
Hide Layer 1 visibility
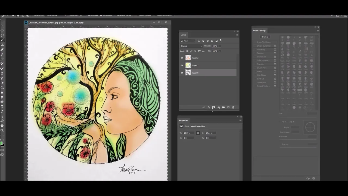click(182, 65)
